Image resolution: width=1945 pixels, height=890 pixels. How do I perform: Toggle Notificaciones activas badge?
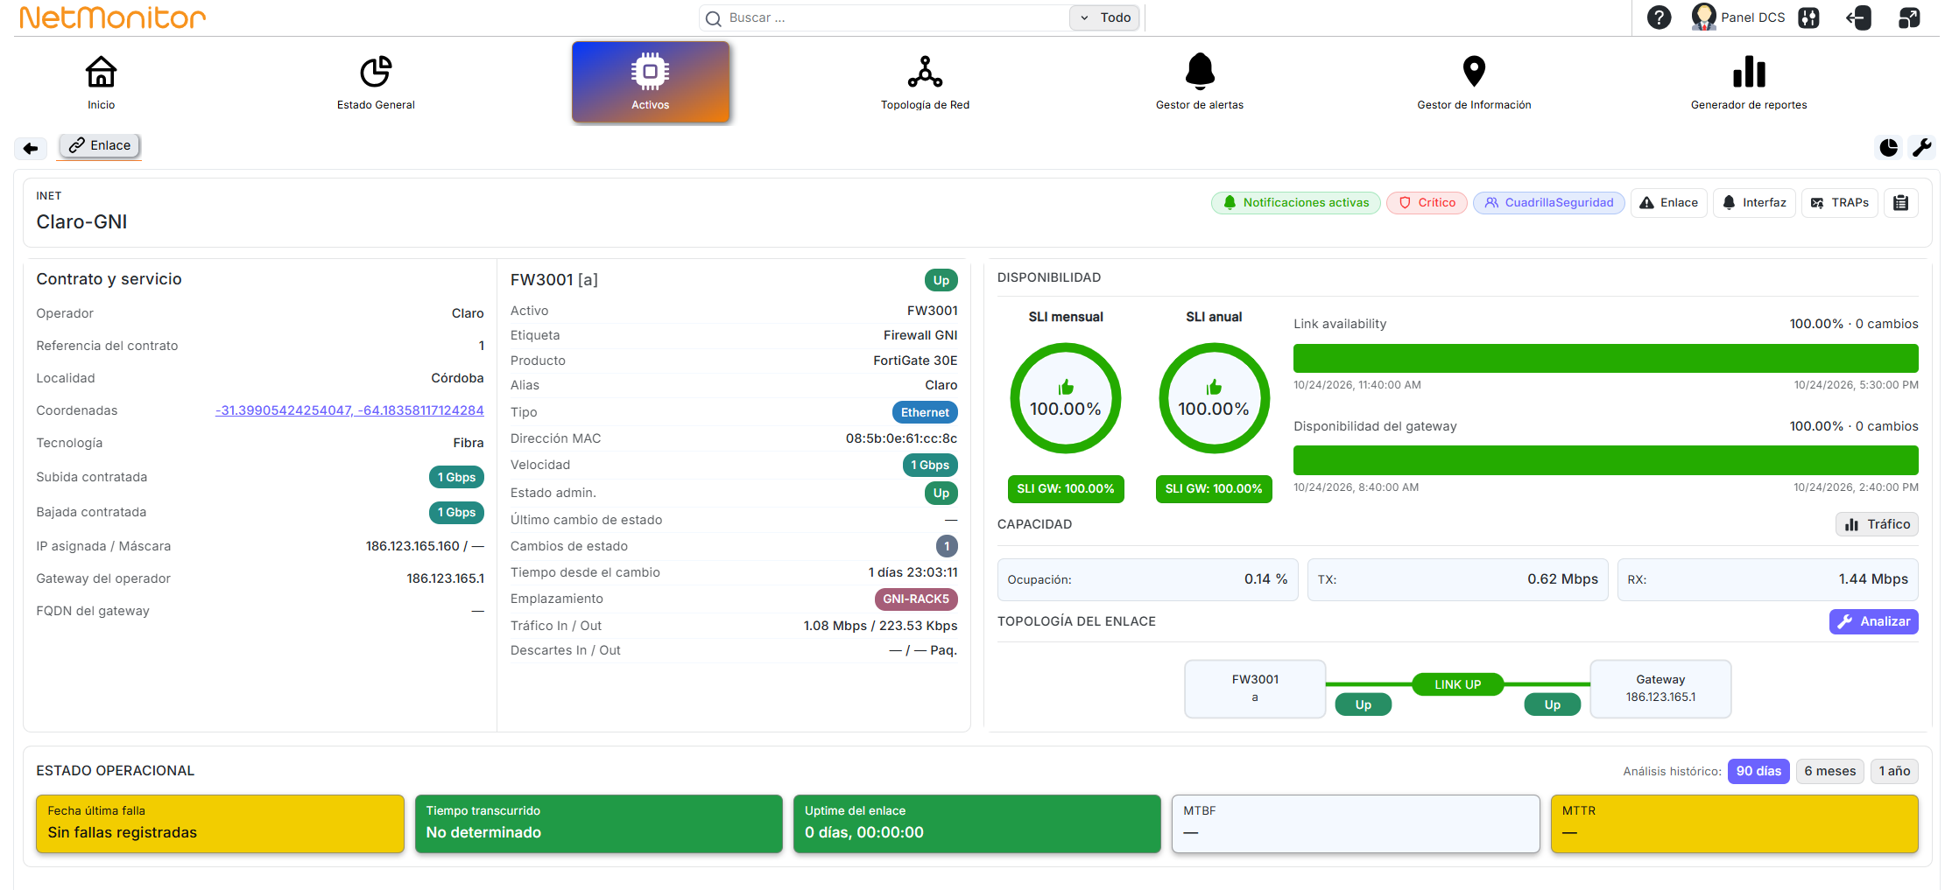[1296, 203]
